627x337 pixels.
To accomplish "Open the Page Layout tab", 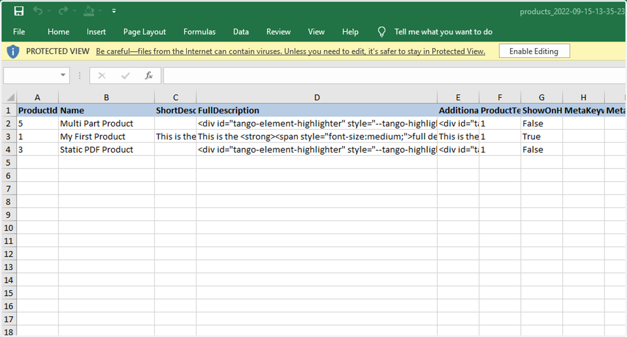I will (x=145, y=32).
